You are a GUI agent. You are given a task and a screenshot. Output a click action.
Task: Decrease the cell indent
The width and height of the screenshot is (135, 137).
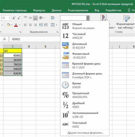[41, 25]
